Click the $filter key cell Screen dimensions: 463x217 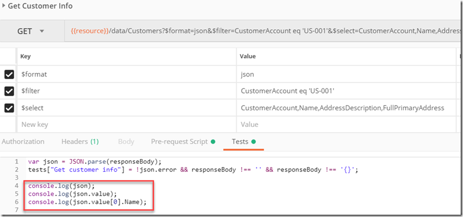(127, 91)
